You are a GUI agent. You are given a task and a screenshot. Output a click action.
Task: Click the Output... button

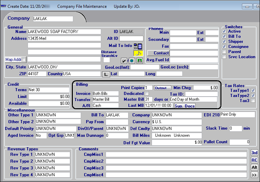163,88
